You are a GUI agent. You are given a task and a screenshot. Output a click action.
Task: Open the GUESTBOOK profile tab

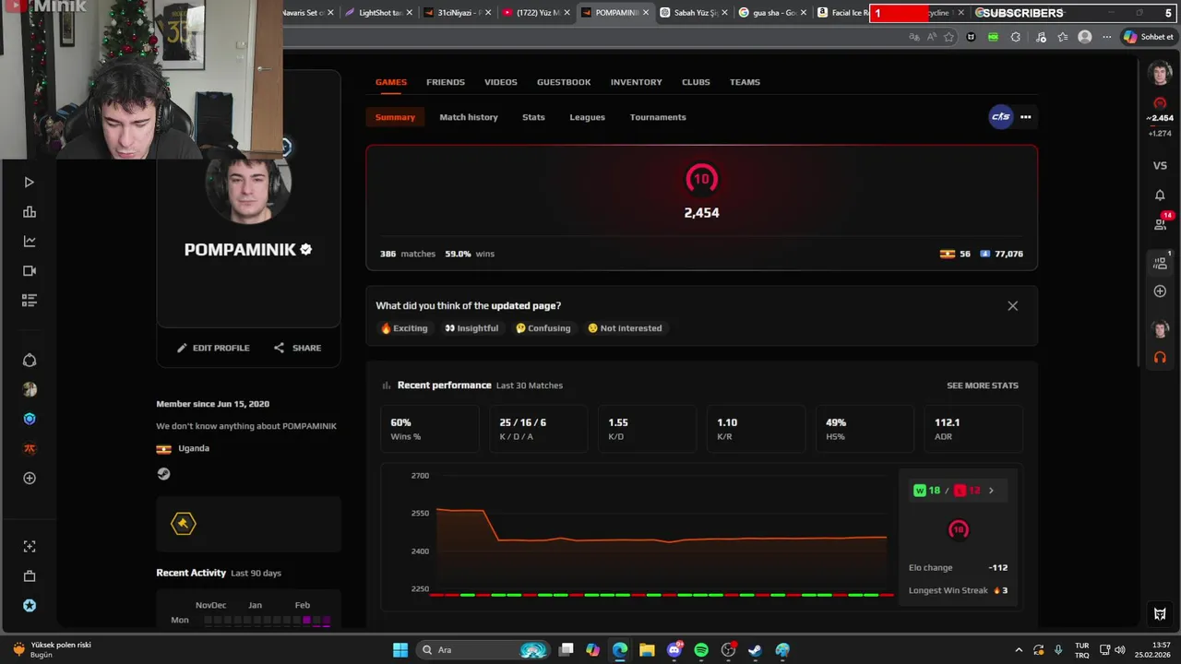(564, 82)
